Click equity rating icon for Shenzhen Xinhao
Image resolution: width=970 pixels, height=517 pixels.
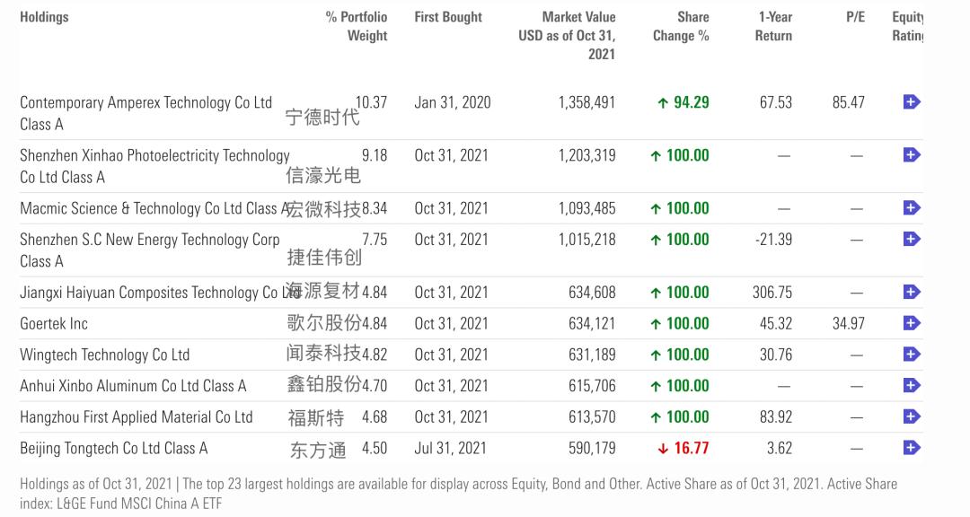911,155
